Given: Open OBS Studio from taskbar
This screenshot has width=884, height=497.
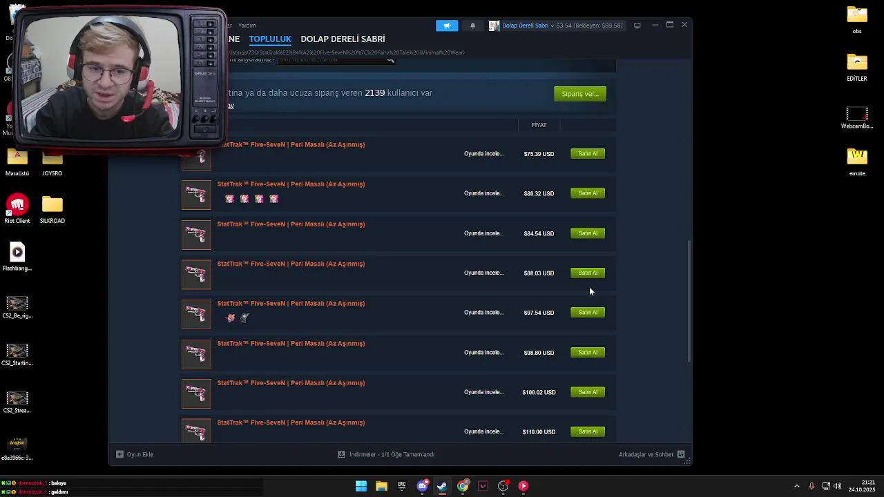Looking at the screenshot, I should pyautogui.click(x=503, y=486).
